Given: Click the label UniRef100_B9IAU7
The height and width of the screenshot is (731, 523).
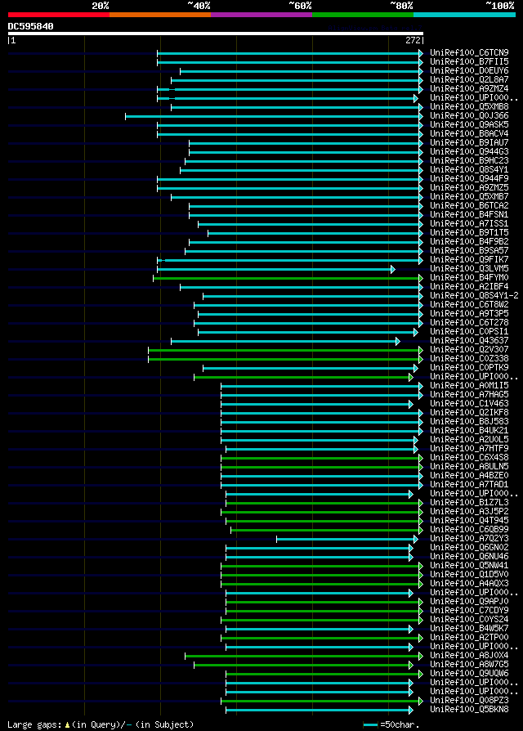Looking at the screenshot, I should tap(469, 142).
